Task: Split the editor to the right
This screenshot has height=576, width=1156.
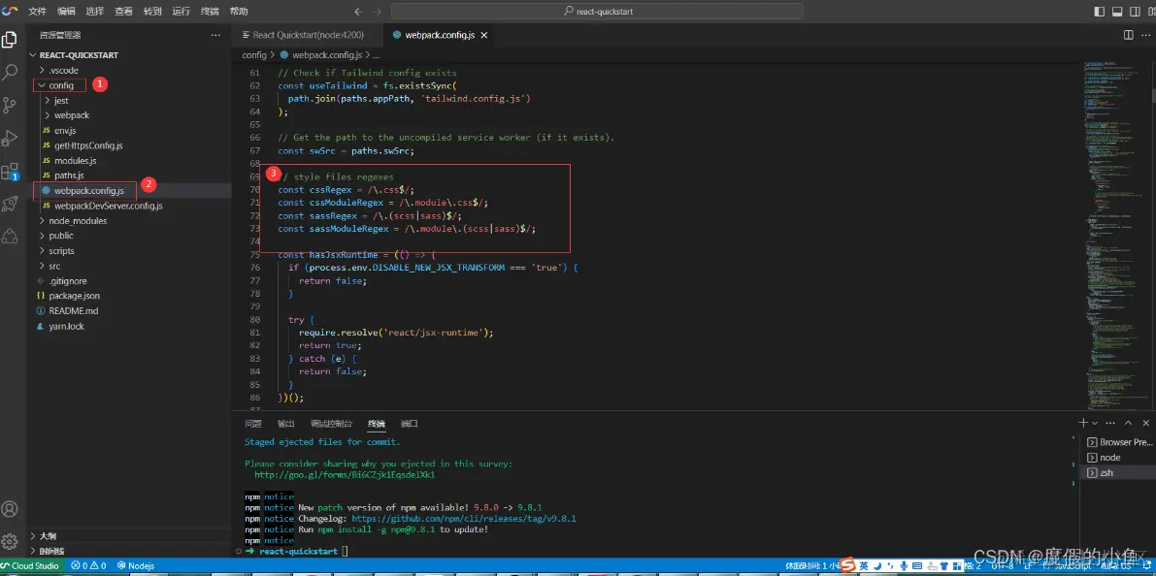Action: point(1128,35)
